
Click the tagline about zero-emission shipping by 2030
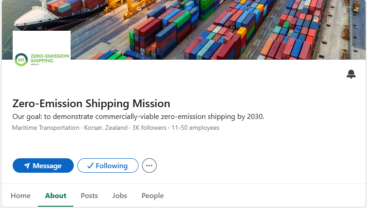click(138, 117)
